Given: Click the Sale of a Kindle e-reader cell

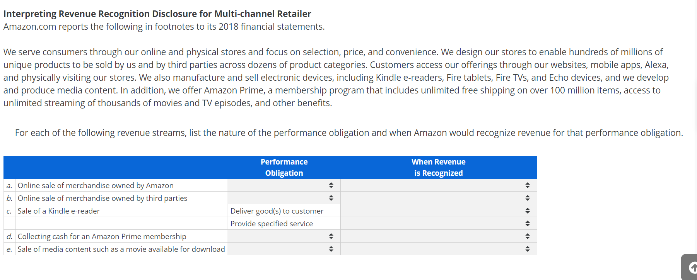Looking at the screenshot, I should [x=58, y=210].
